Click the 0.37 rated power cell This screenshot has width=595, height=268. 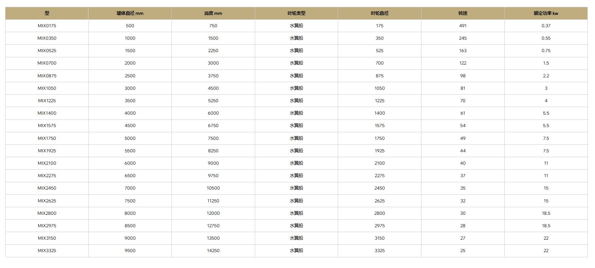[546, 26]
